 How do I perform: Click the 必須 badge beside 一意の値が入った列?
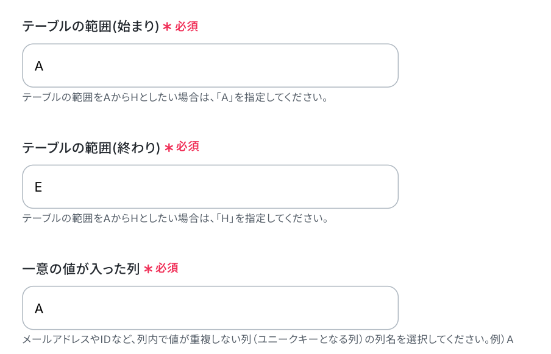pyautogui.click(x=167, y=268)
